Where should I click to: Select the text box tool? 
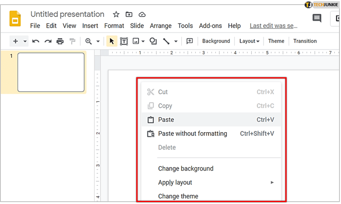124,41
